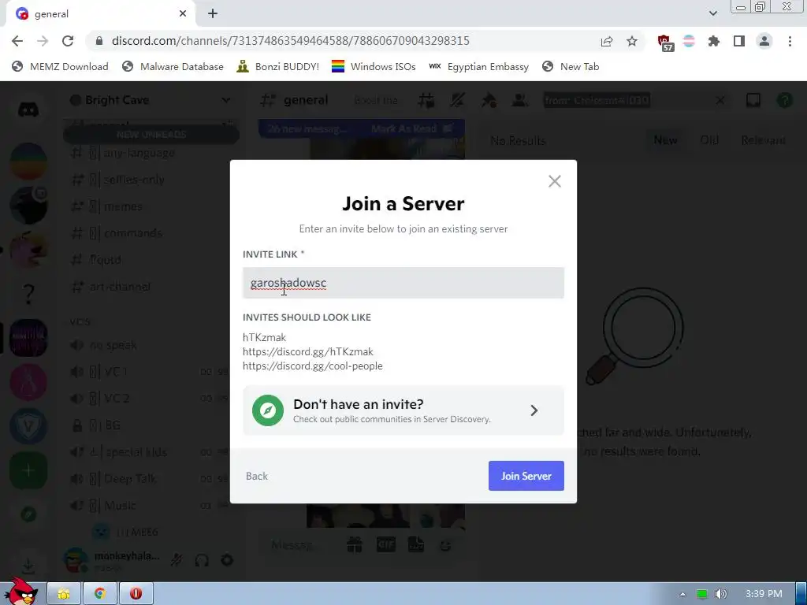Join the Music voice channel
This screenshot has height=605, width=807.
pyautogui.click(x=151, y=506)
